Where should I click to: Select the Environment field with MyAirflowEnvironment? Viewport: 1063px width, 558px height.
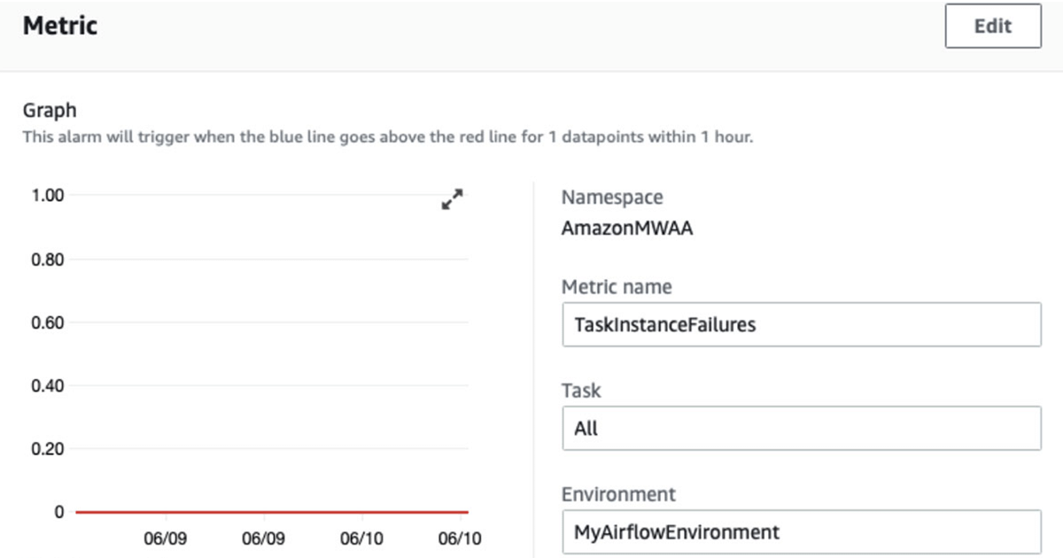(x=801, y=532)
